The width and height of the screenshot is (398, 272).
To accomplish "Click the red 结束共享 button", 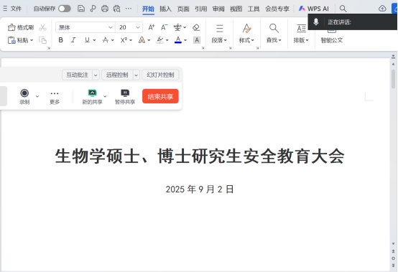I will tap(160, 96).
